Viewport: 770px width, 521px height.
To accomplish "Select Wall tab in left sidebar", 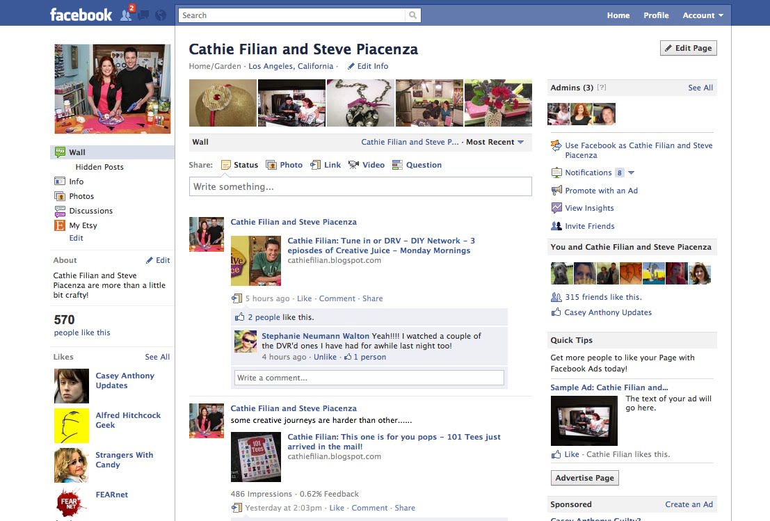I will [113, 152].
